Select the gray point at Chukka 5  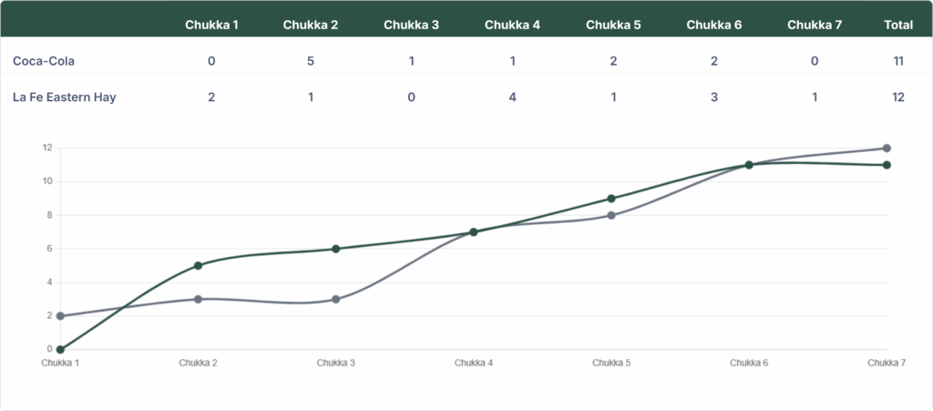(611, 215)
